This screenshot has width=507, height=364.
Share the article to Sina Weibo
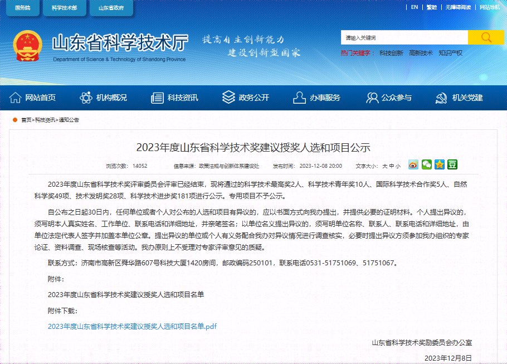tap(413, 164)
